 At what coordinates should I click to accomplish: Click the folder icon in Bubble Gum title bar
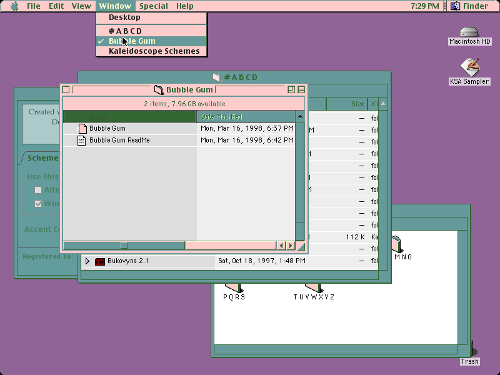pyautogui.click(x=159, y=90)
